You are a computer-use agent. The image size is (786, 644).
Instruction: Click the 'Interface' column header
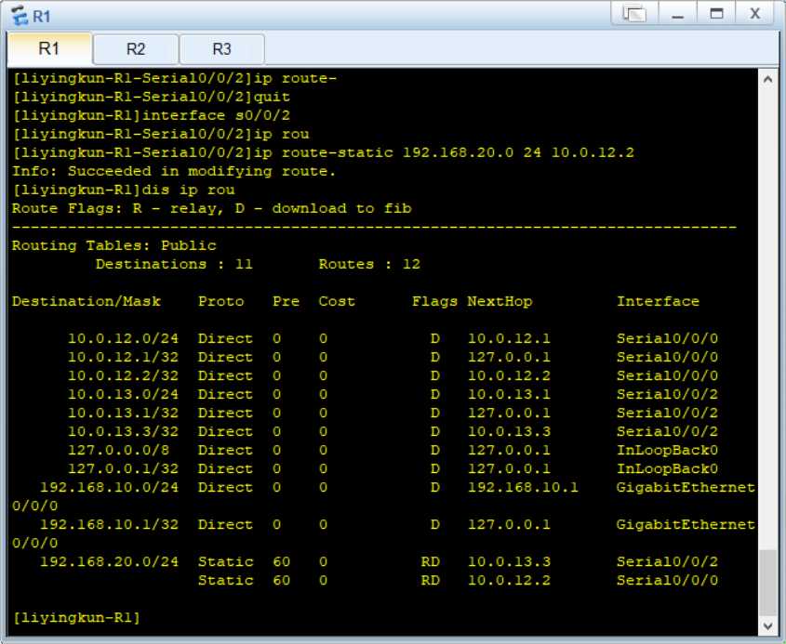coord(658,301)
